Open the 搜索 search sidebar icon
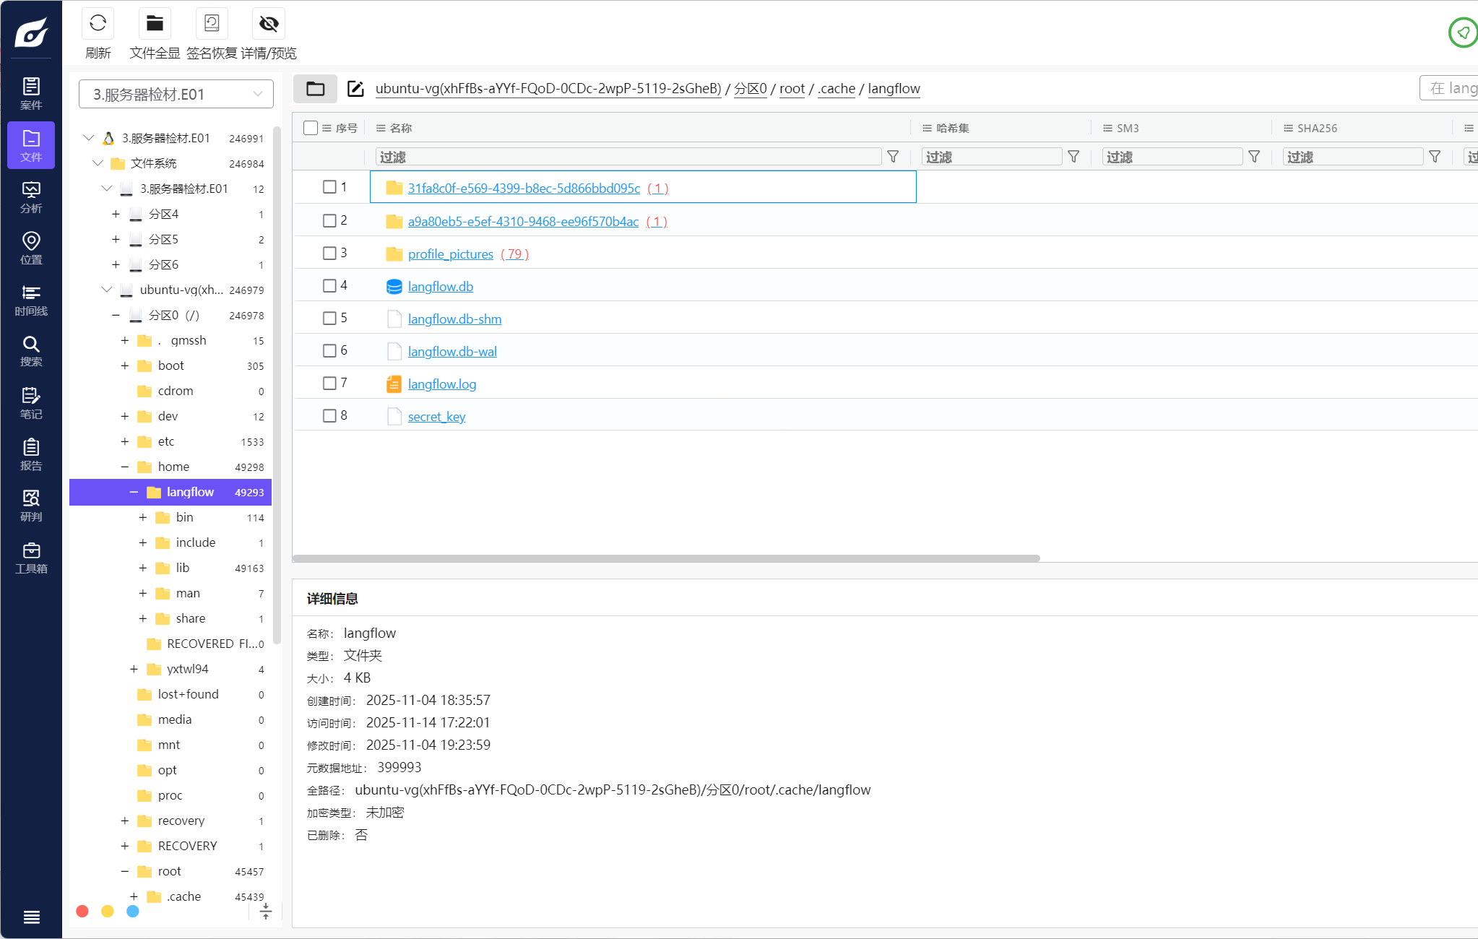 click(x=31, y=351)
